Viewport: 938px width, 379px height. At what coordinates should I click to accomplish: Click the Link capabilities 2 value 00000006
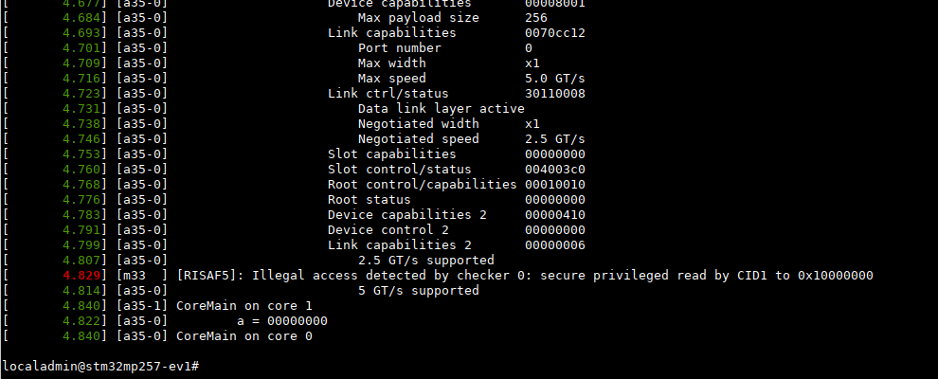(554, 245)
